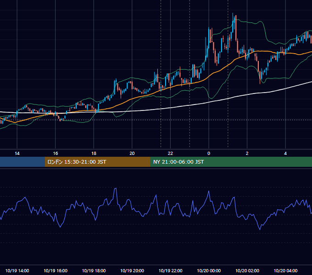Click the ロンドン 15:30-21:00 JST session bar
The image size is (312, 275).
click(x=97, y=162)
